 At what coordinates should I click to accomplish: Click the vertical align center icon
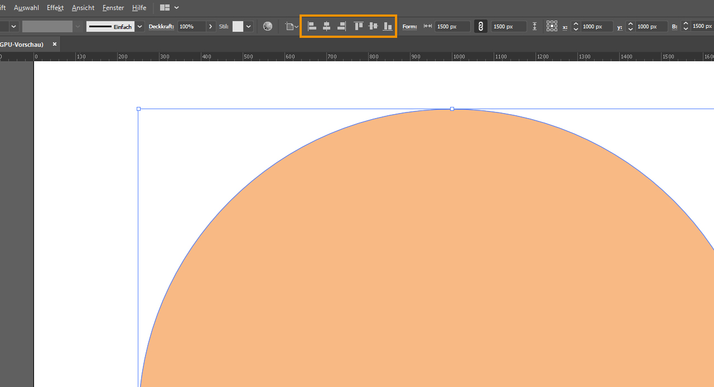[373, 26]
